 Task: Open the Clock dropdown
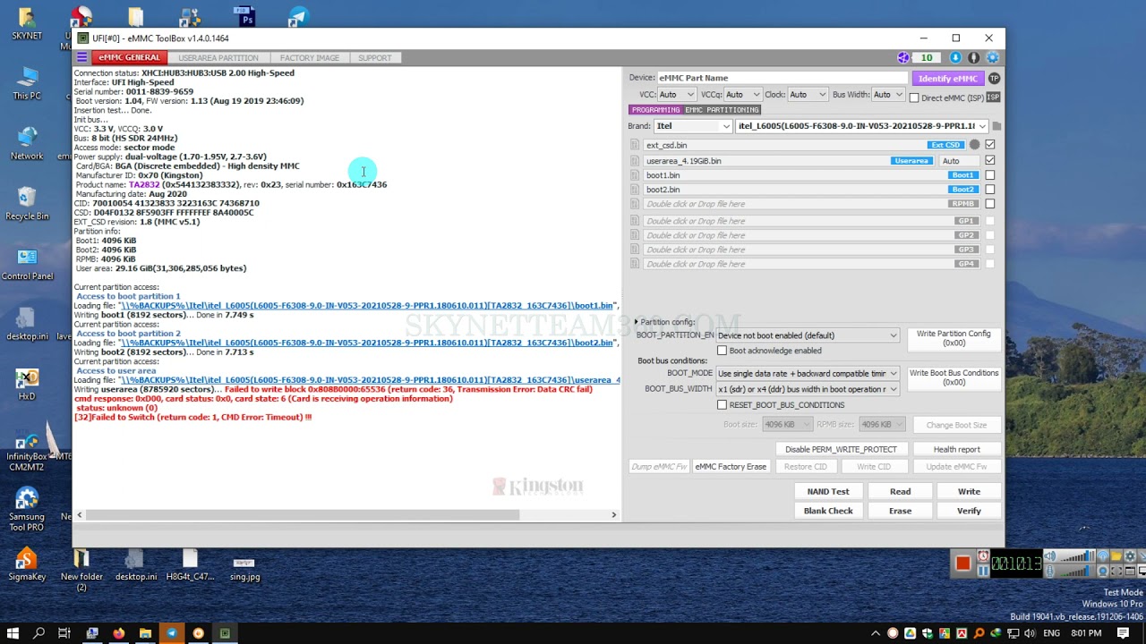(x=807, y=95)
